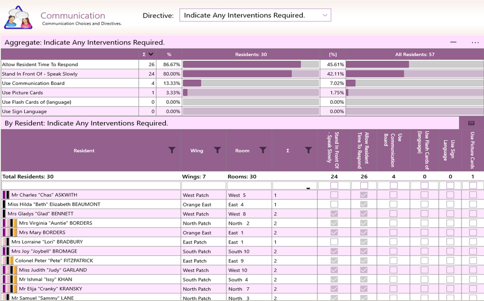Image resolution: width=484 pixels, height=301 pixels.
Task: Select resident Mr Ishmal "Issy" KHAN
Action: pos(45,279)
